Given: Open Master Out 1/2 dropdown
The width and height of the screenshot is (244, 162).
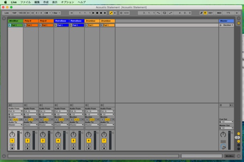Looking at the screenshot, I should [226, 128].
